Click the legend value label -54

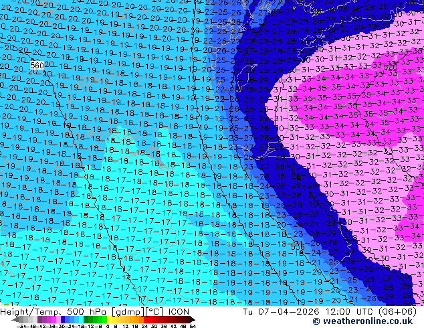21,327
